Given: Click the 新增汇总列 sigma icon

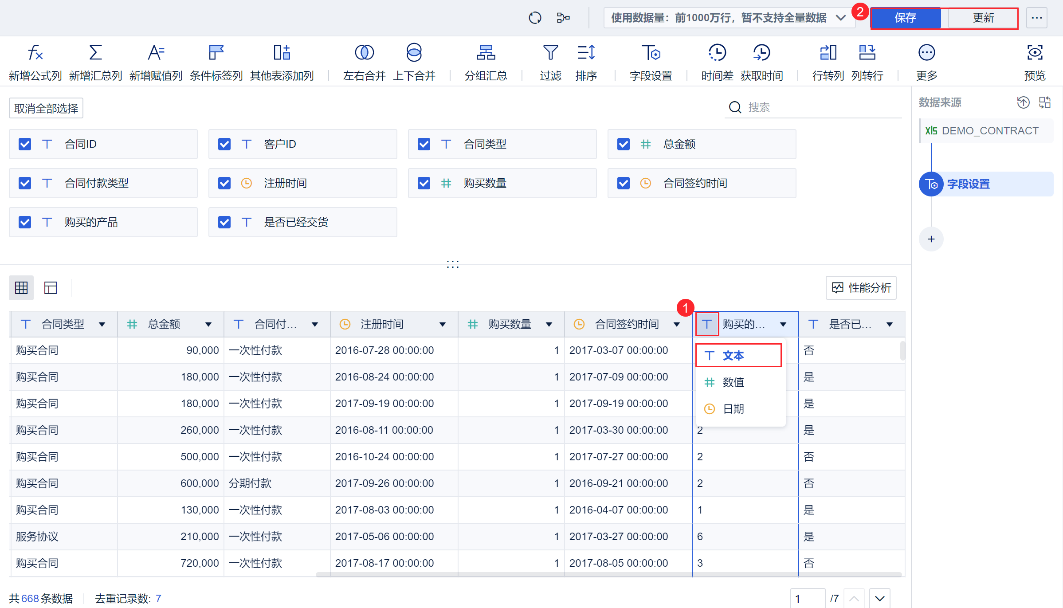Looking at the screenshot, I should point(95,53).
